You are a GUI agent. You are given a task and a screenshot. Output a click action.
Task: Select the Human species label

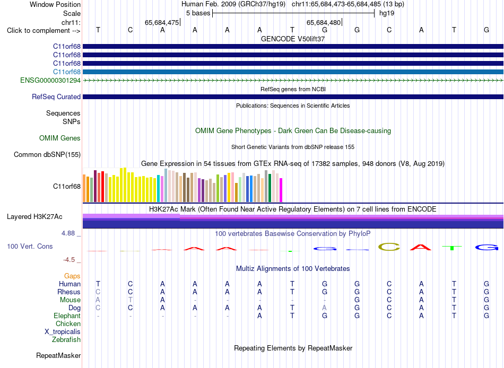coord(69,284)
